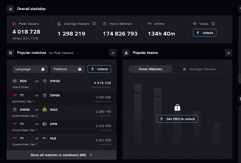Click Group Stage, Day 1 label
241x163 pixels.
[x=25, y=130]
